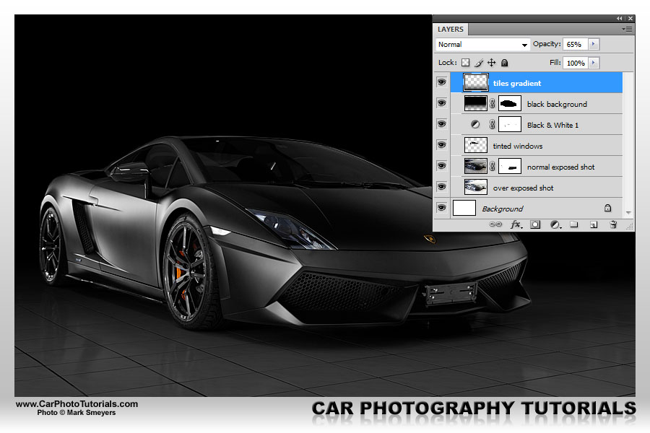Viewport: 650px width, 433px height.
Task: Select the normal exposed shot layer mask
Action: pos(509,166)
